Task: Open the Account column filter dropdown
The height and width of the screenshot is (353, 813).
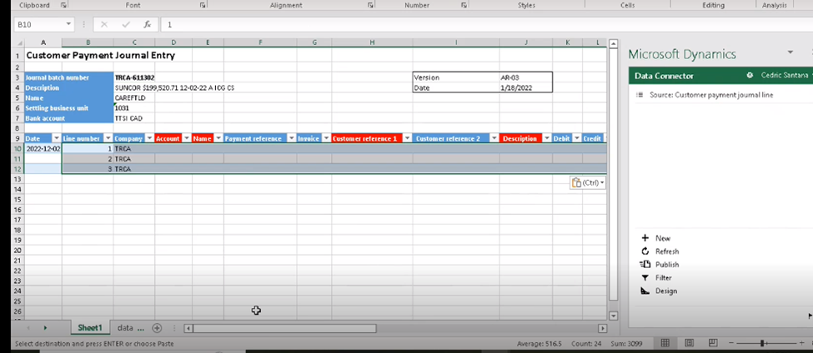Action: pos(187,138)
